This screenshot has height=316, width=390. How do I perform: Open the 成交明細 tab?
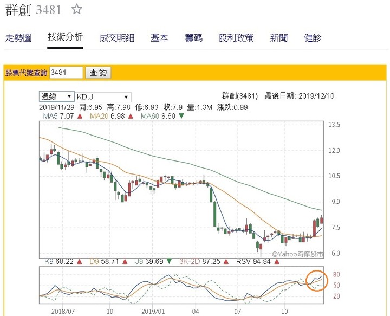point(117,38)
